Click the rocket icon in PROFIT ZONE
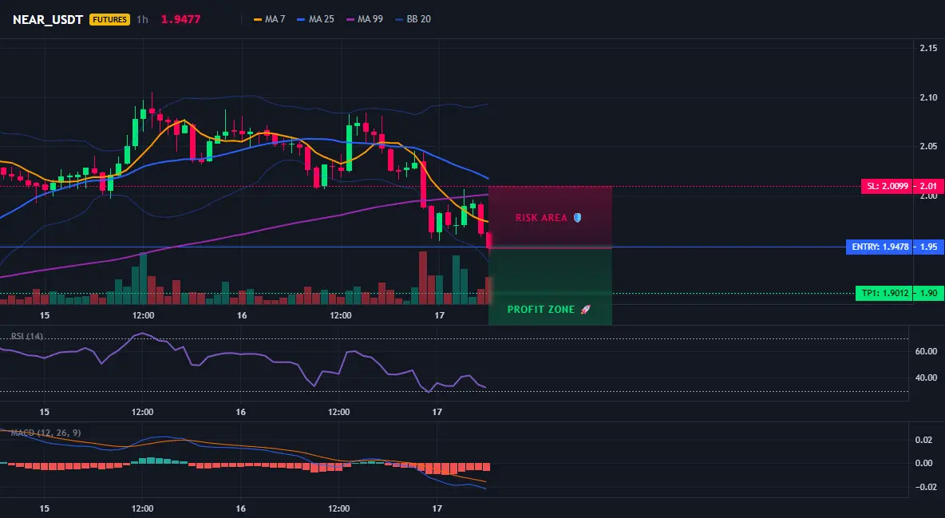 point(585,310)
